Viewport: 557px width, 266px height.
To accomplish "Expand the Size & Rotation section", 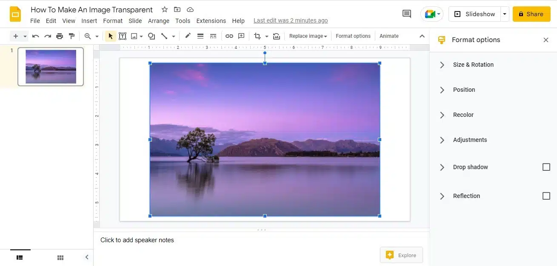I will point(473,65).
